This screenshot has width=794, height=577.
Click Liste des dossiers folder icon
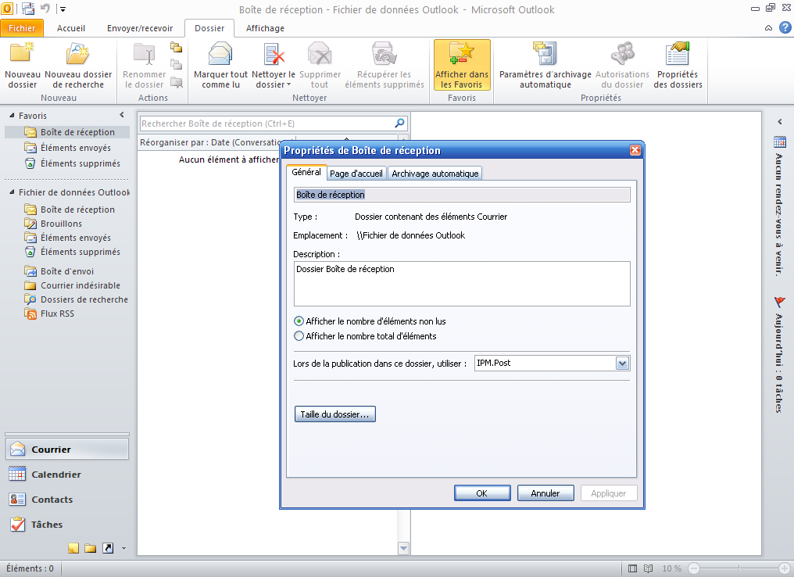tap(91, 548)
